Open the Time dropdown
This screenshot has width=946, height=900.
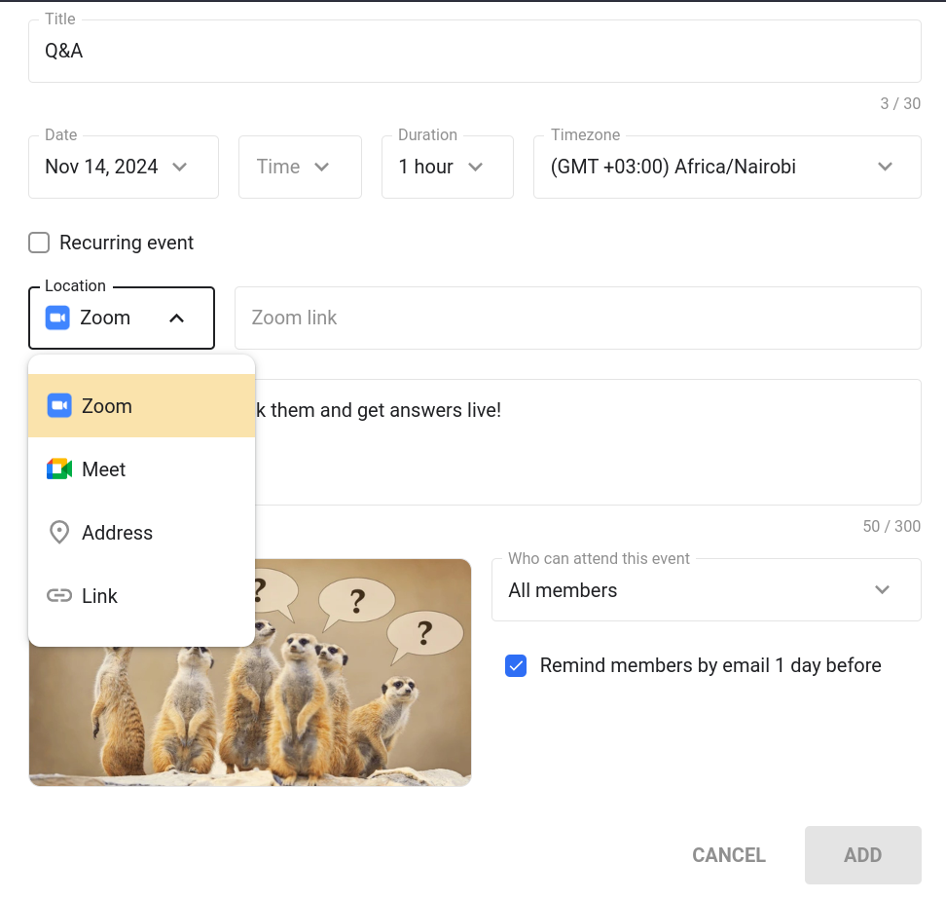coord(300,167)
